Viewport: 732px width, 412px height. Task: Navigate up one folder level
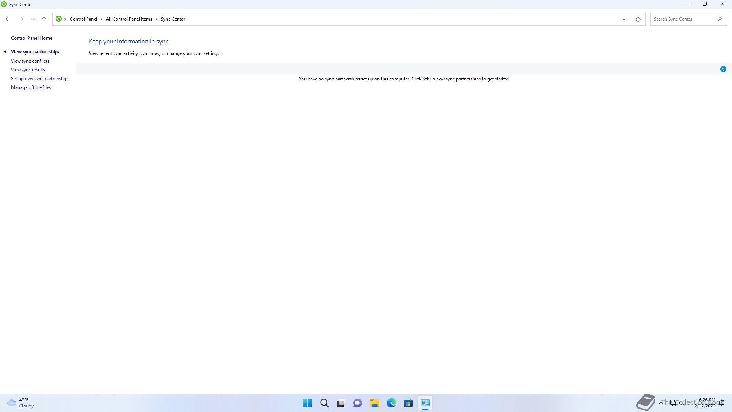[44, 19]
